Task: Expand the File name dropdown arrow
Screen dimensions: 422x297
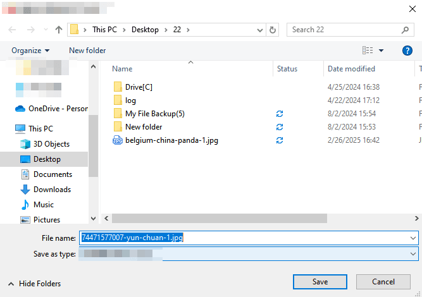Action: click(413, 238)
